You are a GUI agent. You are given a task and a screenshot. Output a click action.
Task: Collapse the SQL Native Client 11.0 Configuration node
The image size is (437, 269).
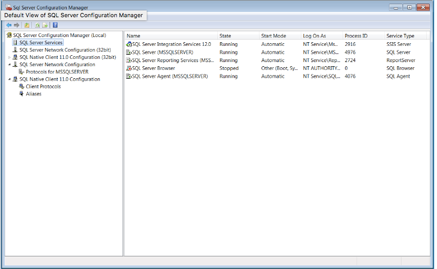tap(9, 79)
